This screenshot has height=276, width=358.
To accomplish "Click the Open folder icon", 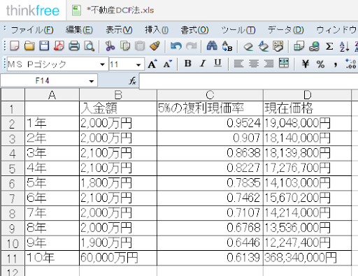I will tap(29, 46).
